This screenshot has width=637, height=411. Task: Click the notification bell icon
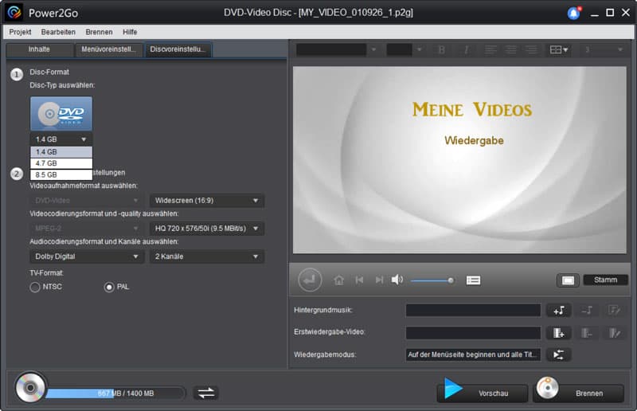(x=573, y=13)
